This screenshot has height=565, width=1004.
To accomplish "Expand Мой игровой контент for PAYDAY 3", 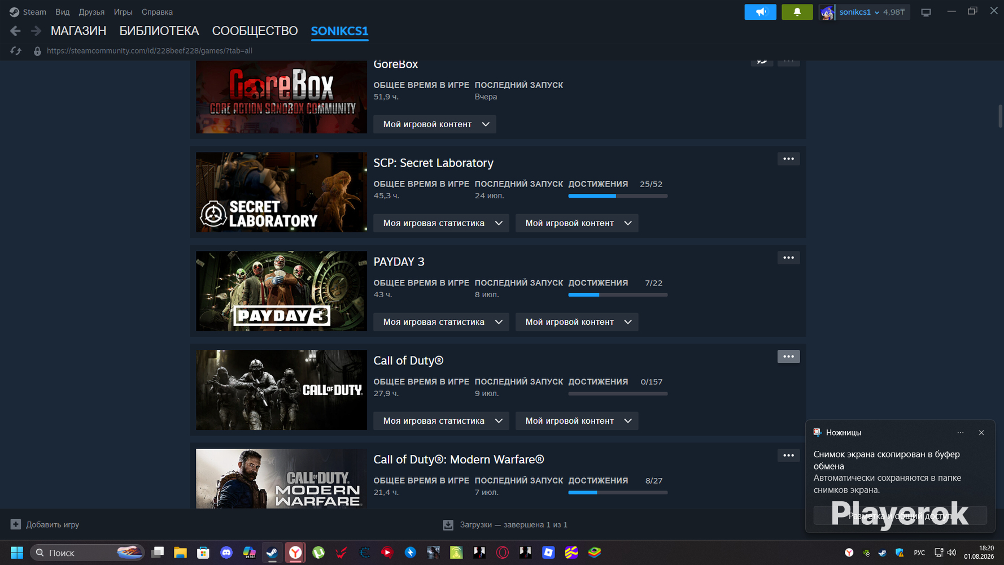I will [x=577, y=322].
